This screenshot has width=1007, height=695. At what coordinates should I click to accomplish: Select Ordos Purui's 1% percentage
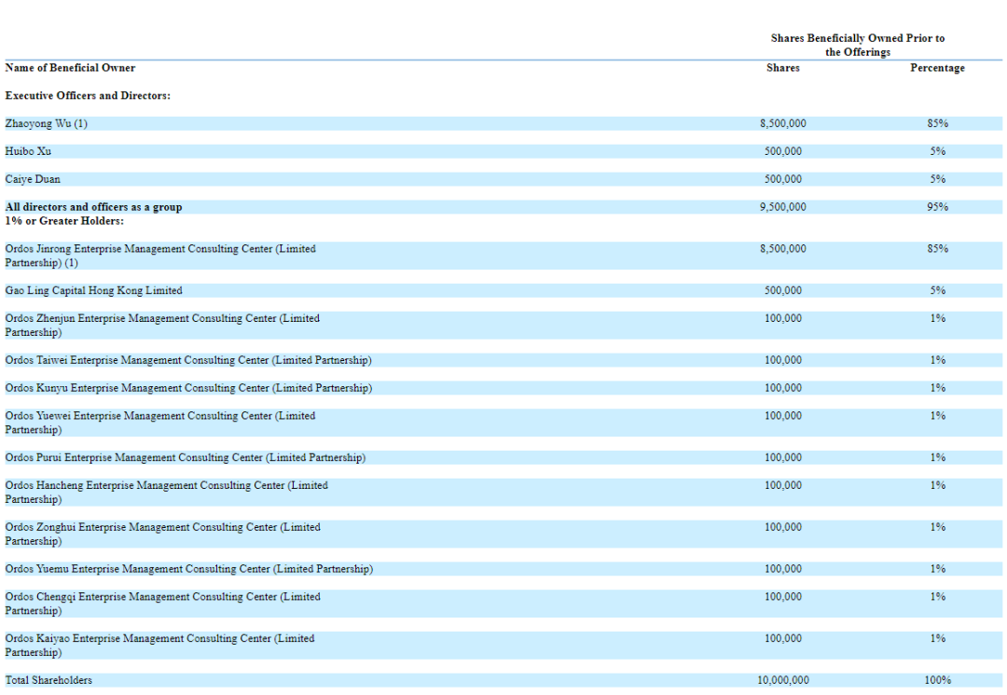pyautogui.click(x=938, y=457)
